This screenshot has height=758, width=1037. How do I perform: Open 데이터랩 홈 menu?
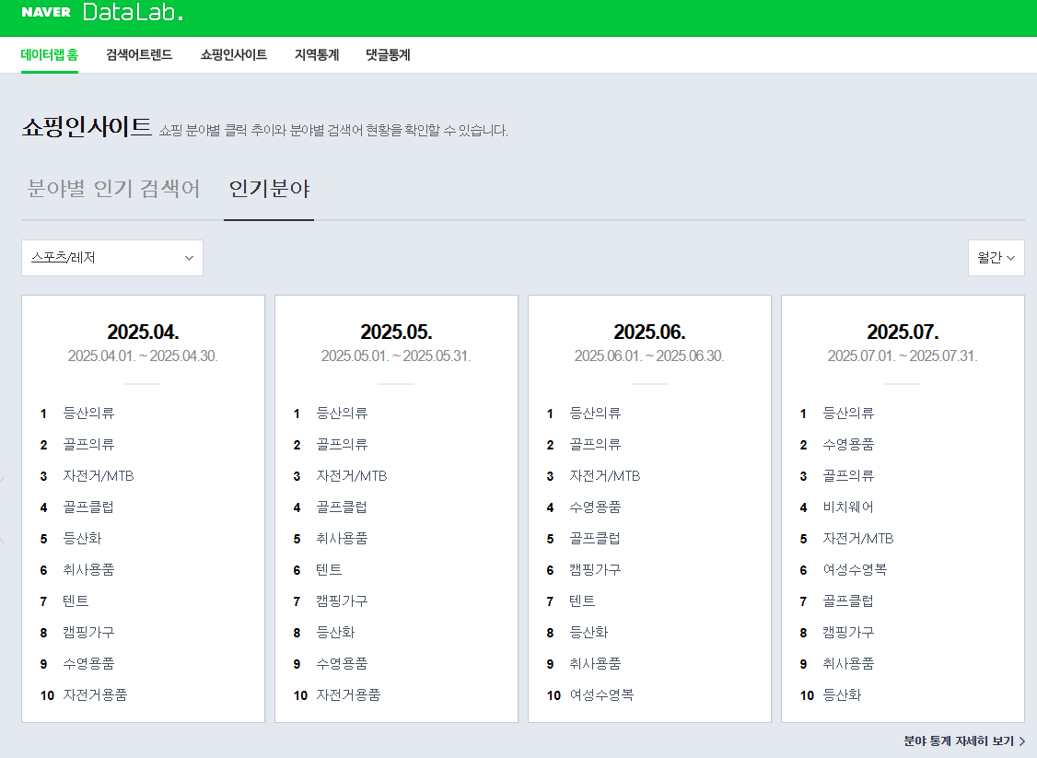50,55
